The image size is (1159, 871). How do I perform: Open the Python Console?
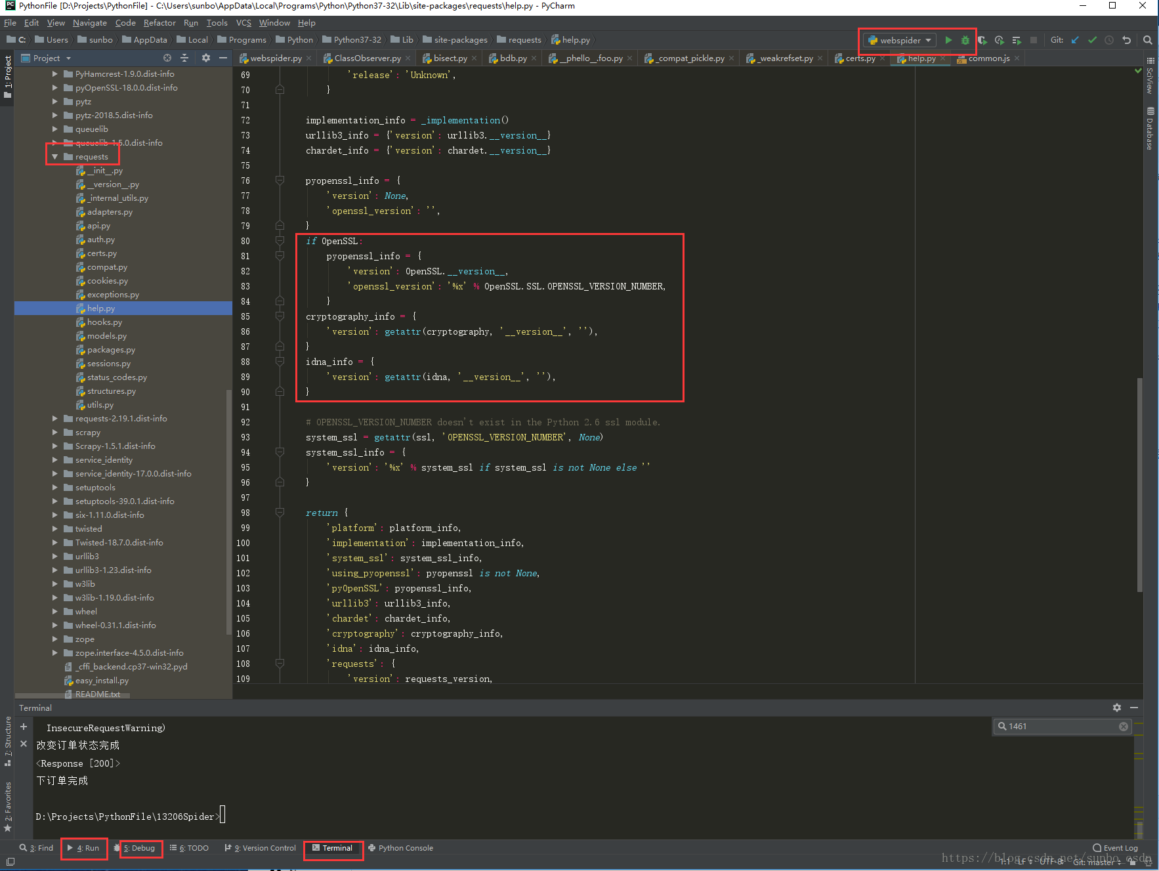coord(400,848)
